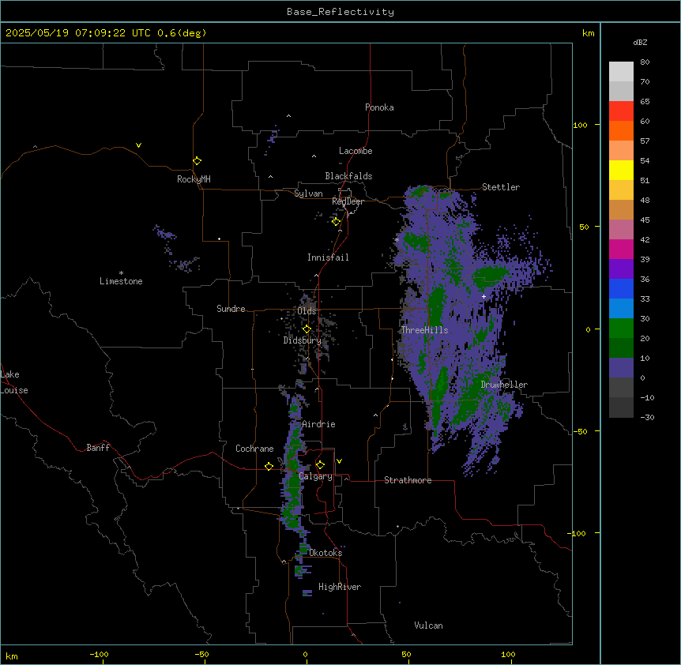Select the ThreeHills label
The image size is (681, 665).
(424, 330)
